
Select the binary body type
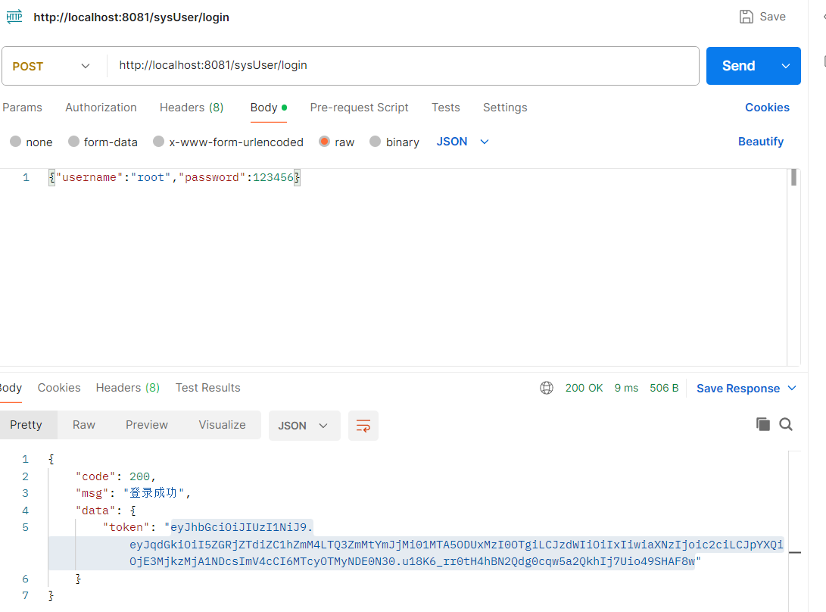click(x=394, y=142)
